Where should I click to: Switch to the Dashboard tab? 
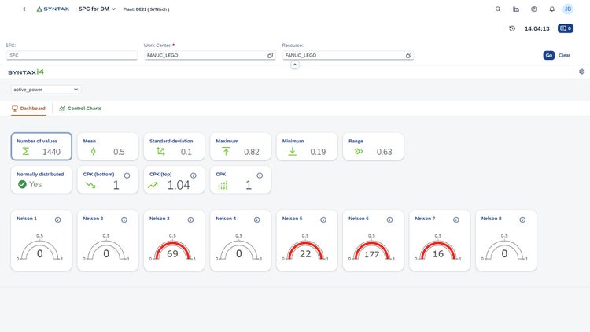coord(28,109)
